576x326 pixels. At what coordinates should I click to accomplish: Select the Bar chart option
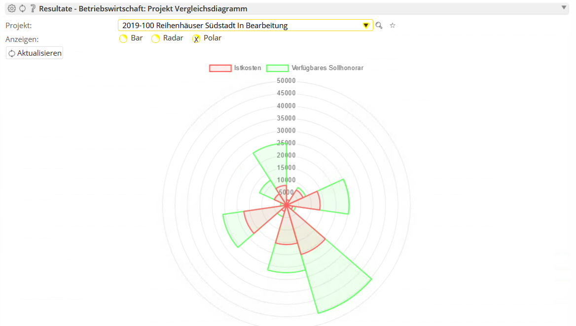(123, 37)
